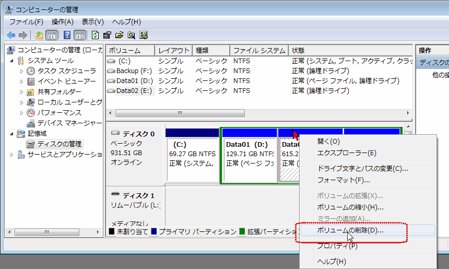The width and height of the screenshot is (449, 269).
Task: Choose ボリュームの削除(D)... from context menu
Action: click(350, 230)
